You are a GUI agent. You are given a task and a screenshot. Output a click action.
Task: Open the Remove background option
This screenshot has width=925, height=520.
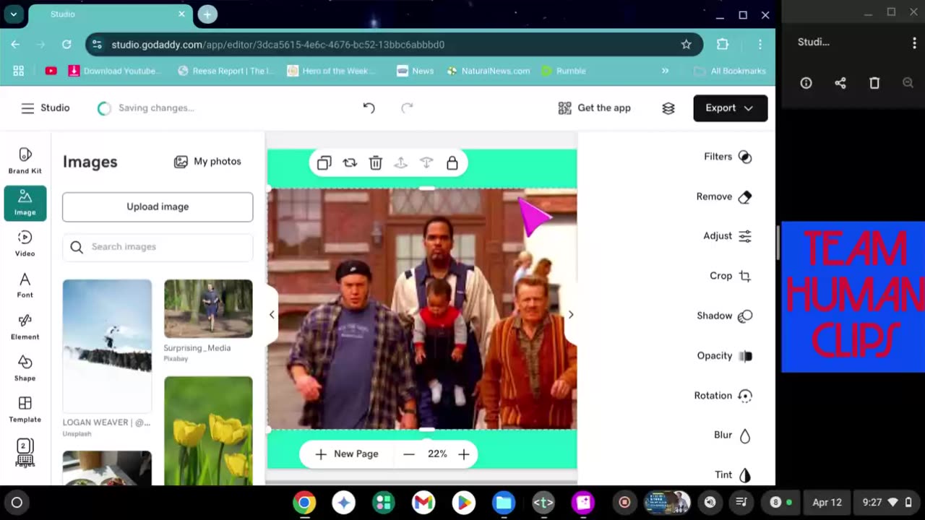[724, 196]
